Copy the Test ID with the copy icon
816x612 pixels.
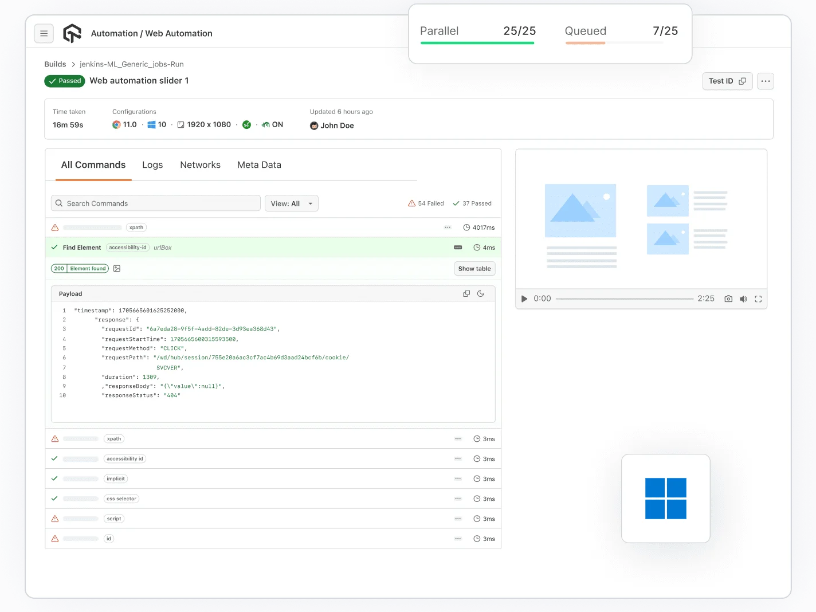point(743,81)
